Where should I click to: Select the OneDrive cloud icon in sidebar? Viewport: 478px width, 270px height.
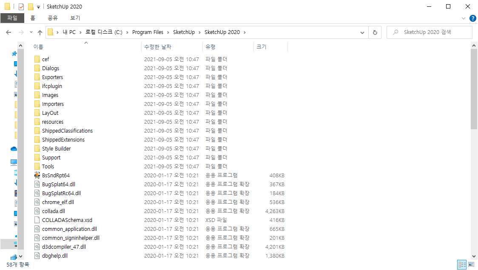click(14, 149)
